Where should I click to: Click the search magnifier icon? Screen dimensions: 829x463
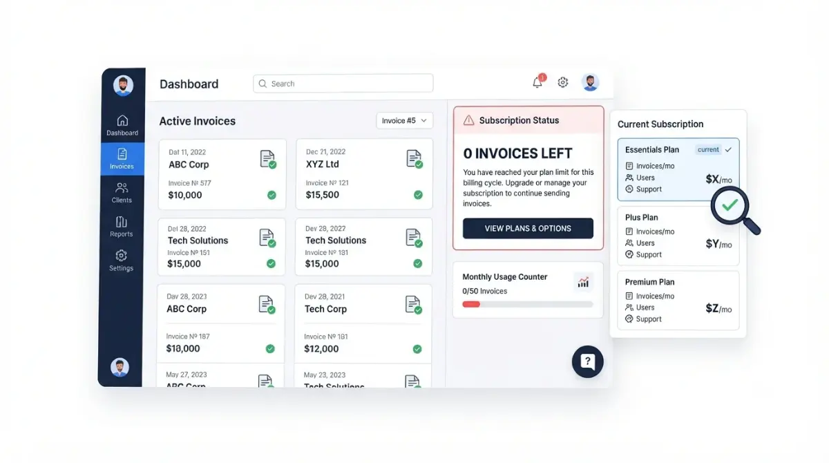263,84
